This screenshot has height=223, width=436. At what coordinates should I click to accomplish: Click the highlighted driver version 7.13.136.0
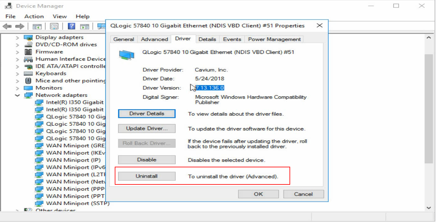pyautogui.click(x=210, y=88)
